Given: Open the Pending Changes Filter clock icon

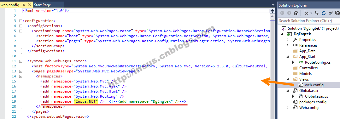Looking at the screenshot, I should (x=306, y=13).
